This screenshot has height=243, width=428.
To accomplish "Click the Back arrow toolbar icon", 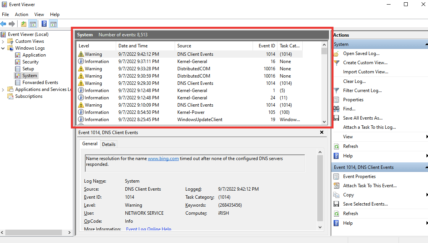I will [x=3, y=24].
